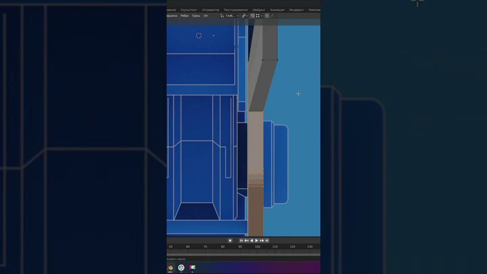The height and width of the screenshot is (274, 487).
Task: Open the rainbow screen-recorder taskbar app
Action: tap(192, 268)
